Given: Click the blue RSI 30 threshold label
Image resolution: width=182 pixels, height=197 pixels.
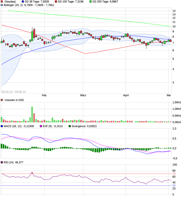Looking at the screenshot, I should point(174,185).
